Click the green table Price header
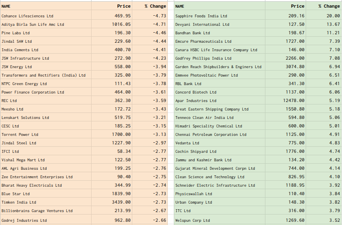 tap(298, 6)
